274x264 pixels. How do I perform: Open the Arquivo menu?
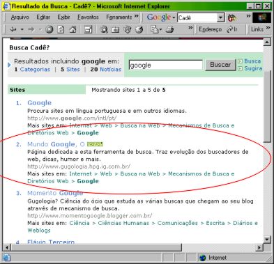(x=20, y=17)
